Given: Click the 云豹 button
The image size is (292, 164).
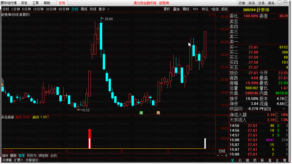Looking at the screenshot, I should click(53, 156).
